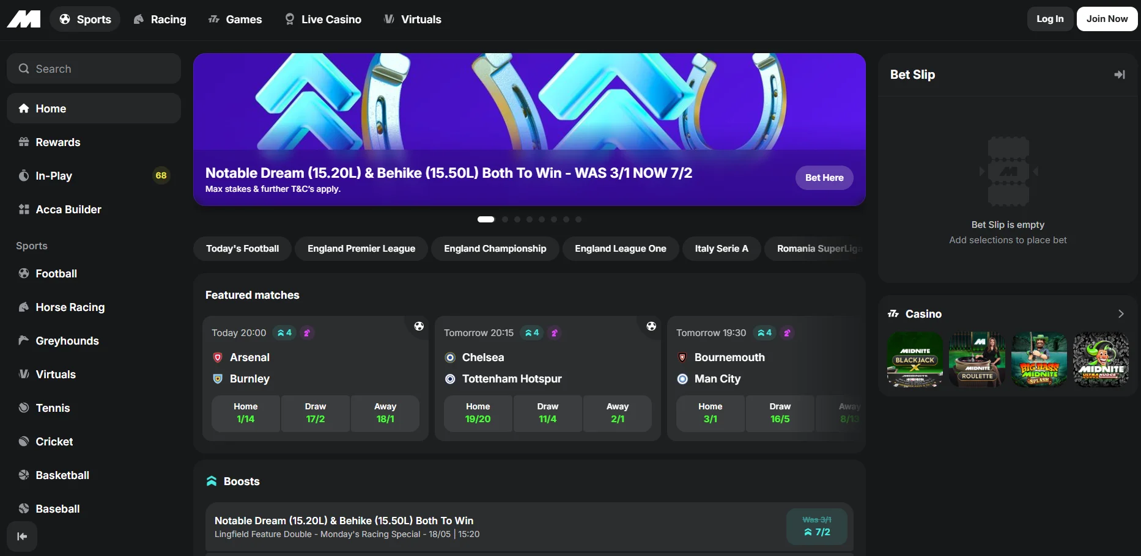Screen dimensions: 1141x556
Task: Click the Tottenham Hotspur team crest
Action: click(450, 379)
